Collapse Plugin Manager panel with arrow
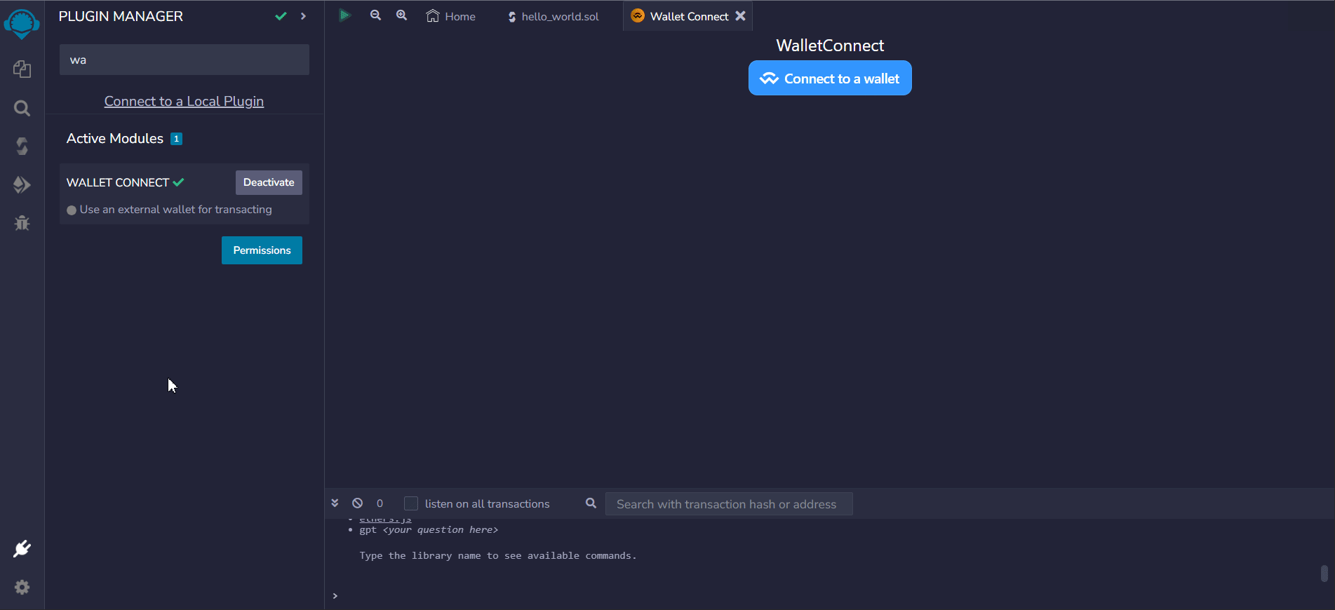Image resolution: width=1335 pixels, height=610 pixels. point(303,16)
